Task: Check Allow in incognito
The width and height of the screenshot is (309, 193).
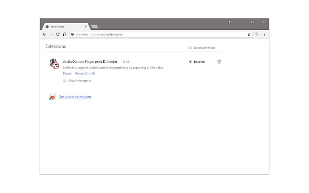Action: pyautogui.click(x=65, y=80)
